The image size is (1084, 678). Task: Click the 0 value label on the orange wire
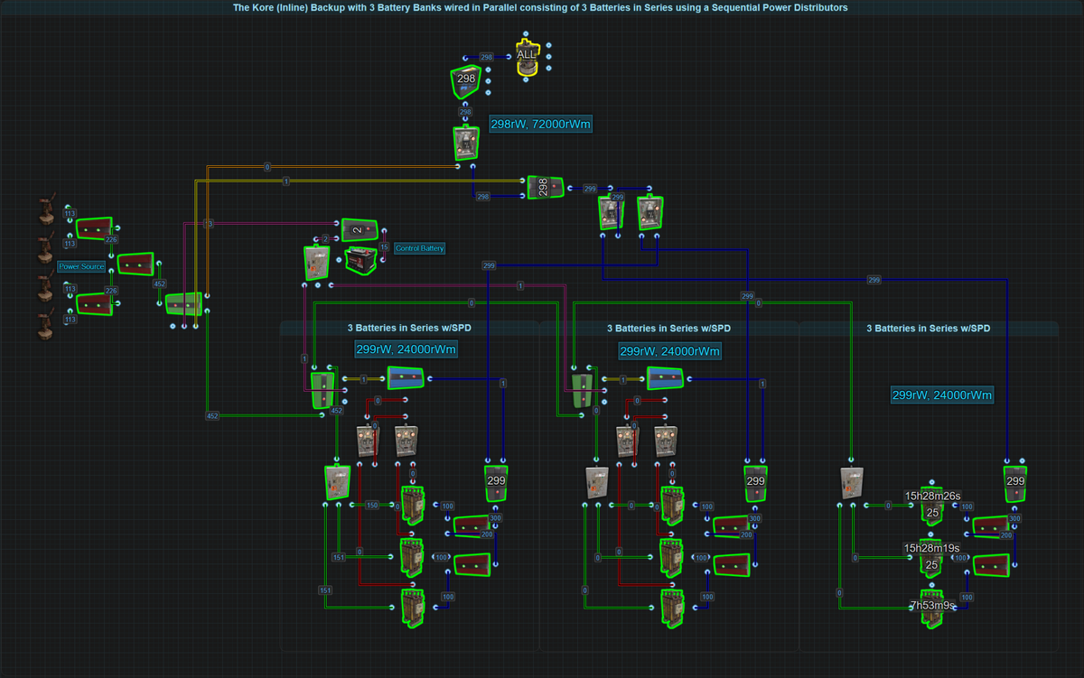267,167
